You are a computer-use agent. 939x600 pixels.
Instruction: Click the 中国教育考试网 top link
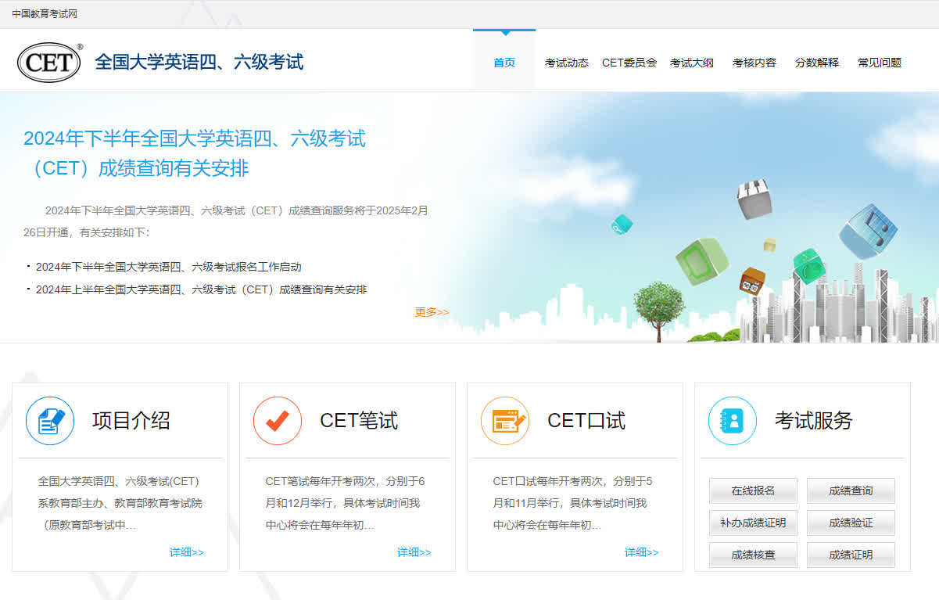click(45, 14)
